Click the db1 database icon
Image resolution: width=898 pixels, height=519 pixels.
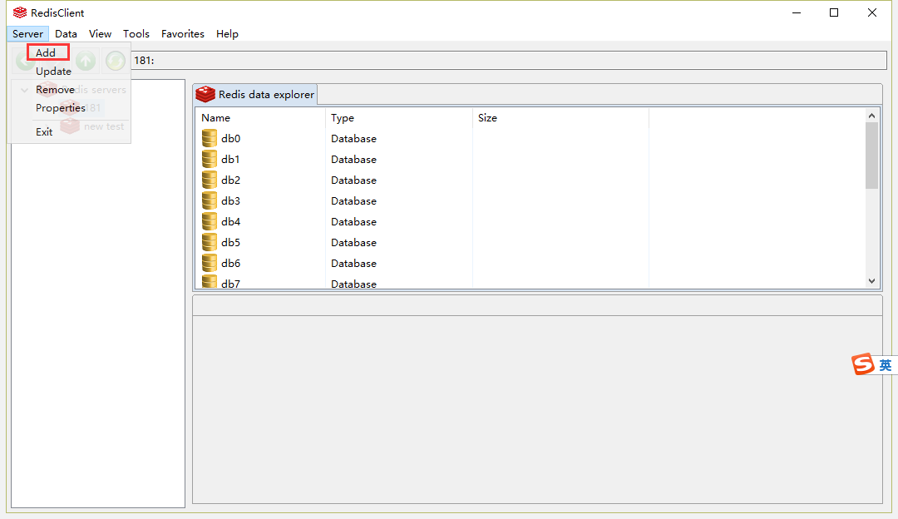tap(210, 159)
